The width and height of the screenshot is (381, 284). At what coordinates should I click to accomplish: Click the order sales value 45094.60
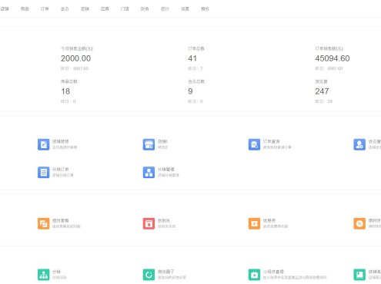click(333, 58)
